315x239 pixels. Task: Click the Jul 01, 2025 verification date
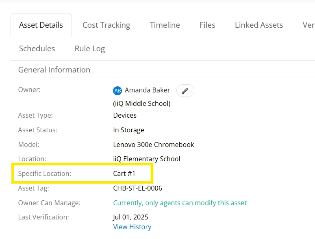(130, 217)
